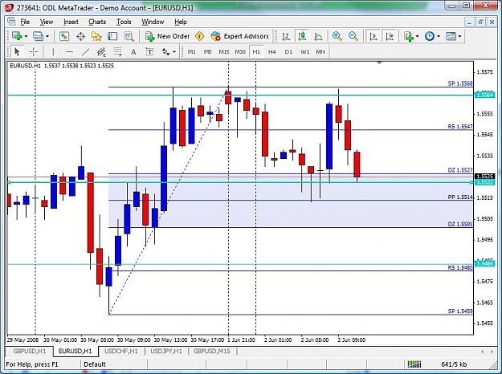Expand the Periods clock dropdown arrow

(x=439, y=36)
